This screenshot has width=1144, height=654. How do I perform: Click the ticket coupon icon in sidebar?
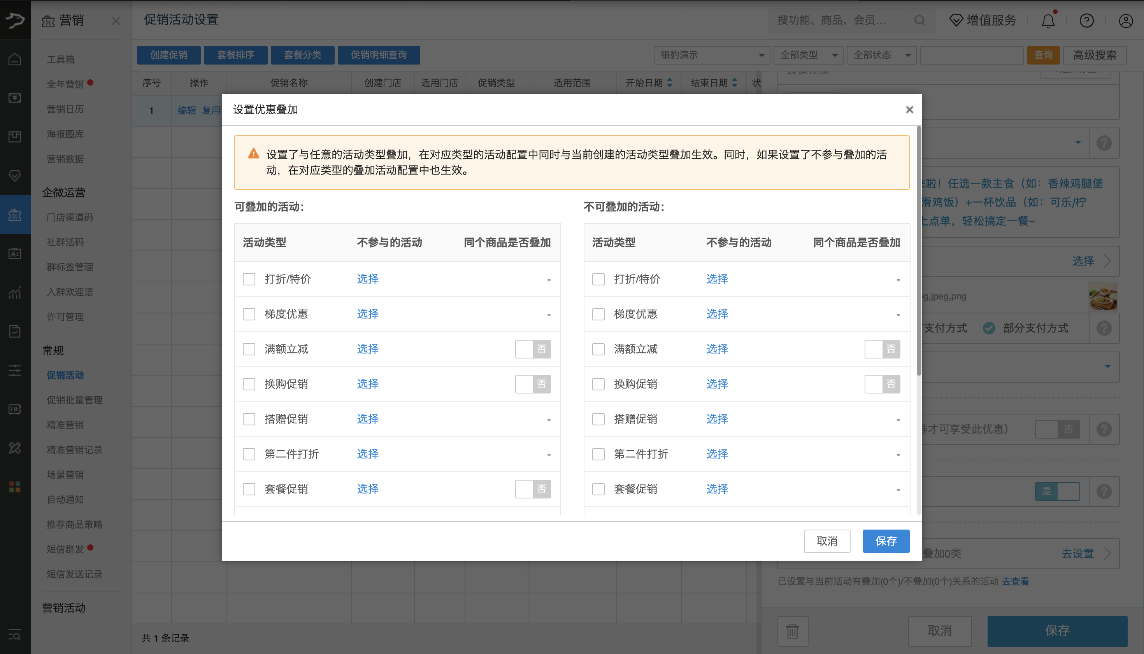pos(15,409)
